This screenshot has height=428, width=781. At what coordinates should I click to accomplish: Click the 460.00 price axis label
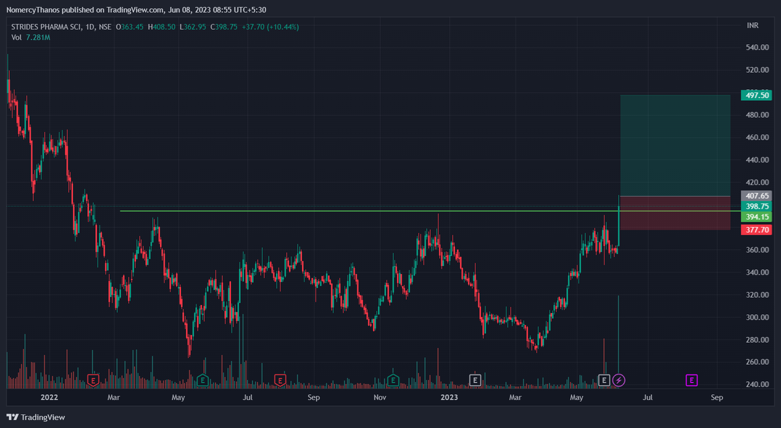click(x=756, y=138)
